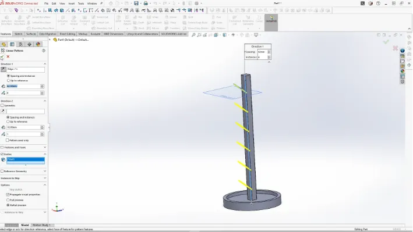Screen dimensions: 413x232
Task: Enable the Symmetric checkbox under Direction 2
Action: pyautogui.click(x=2, y=105)
